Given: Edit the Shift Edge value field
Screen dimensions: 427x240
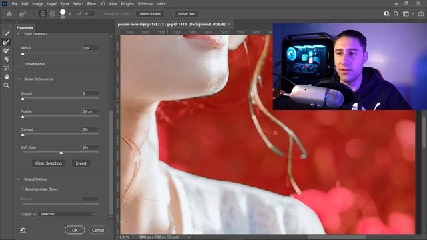Looking at the screenshot, I should coord(90,147).
